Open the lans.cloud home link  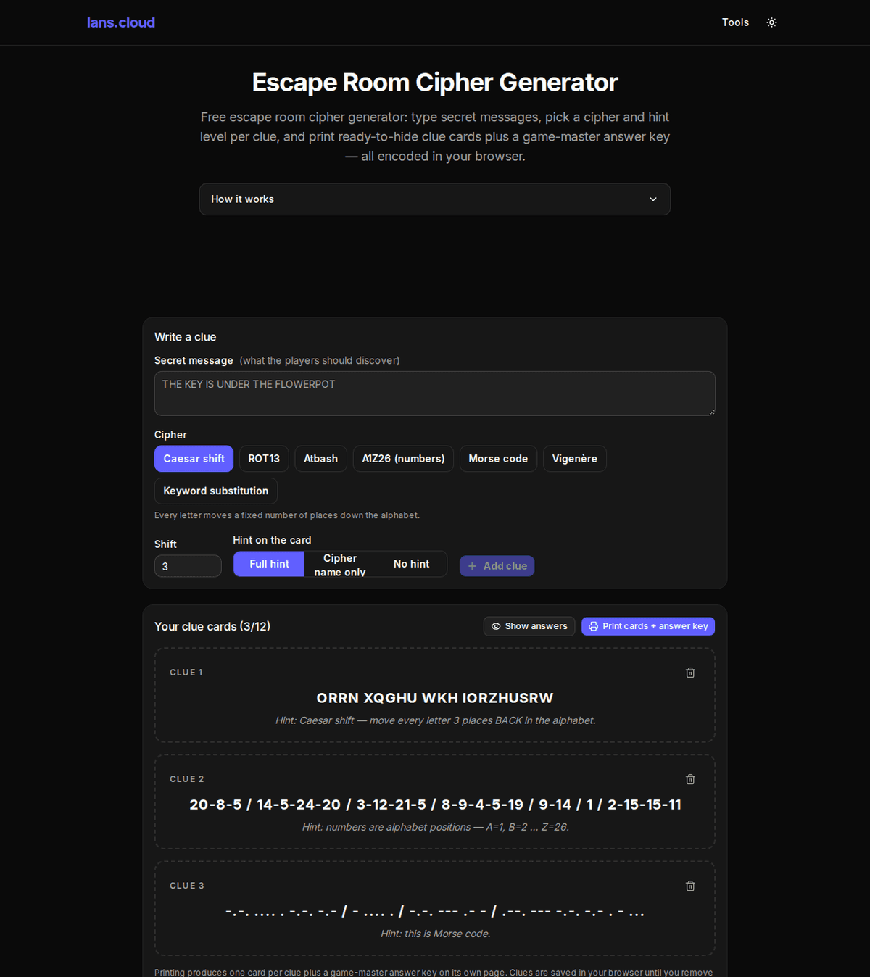click(121, 22)
